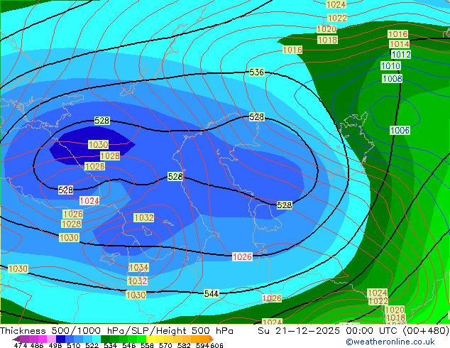The height and width of the screenshot is (348, 450).
Task: Click the legend value 510
Action: pos(74,345)
